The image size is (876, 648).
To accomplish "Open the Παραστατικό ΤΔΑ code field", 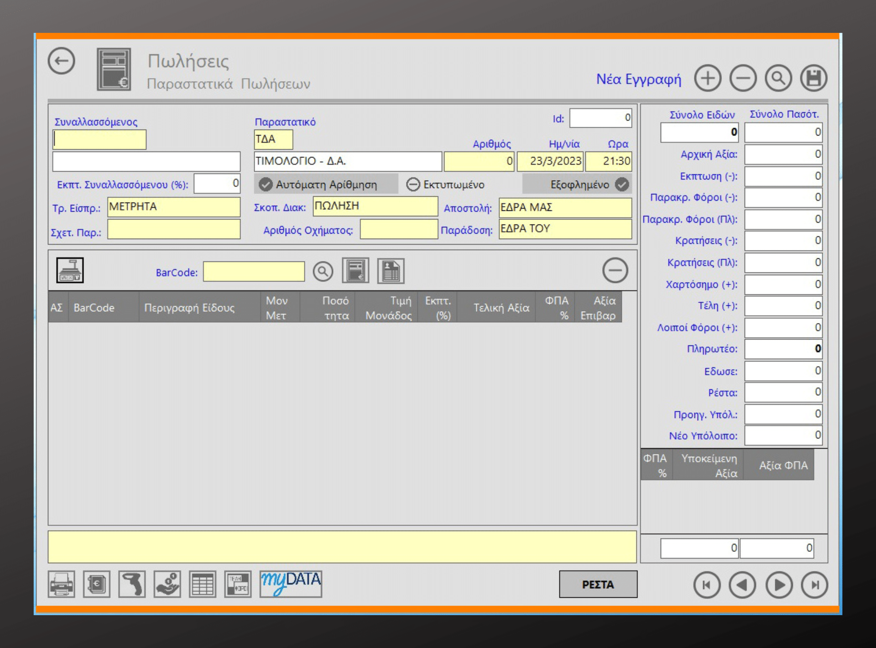I will (x=273, y=140).
